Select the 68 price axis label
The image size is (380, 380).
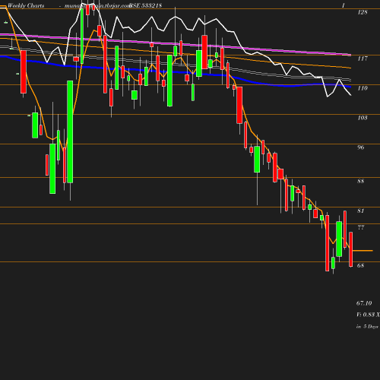(361, 265)
